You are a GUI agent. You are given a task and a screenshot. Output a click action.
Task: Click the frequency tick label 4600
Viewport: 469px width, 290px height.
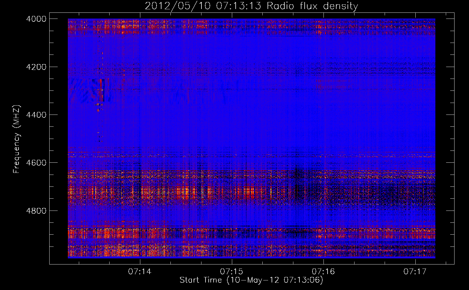[x=36, y=163]
